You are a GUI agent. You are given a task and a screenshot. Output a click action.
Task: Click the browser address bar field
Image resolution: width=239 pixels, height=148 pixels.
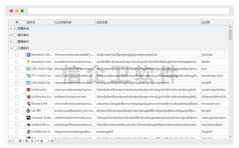pyautogui.click(x=128, y=11)
